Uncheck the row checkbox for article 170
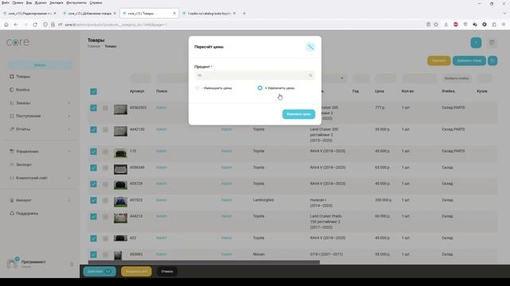This screenshot has width=510, height=286. pyautogui.click(x=93, y=152)
